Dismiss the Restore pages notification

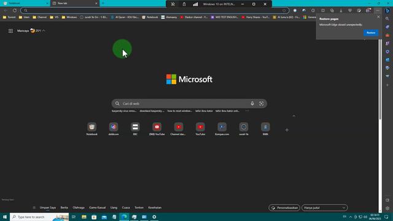pyautogui.click(x=378, y=17)
